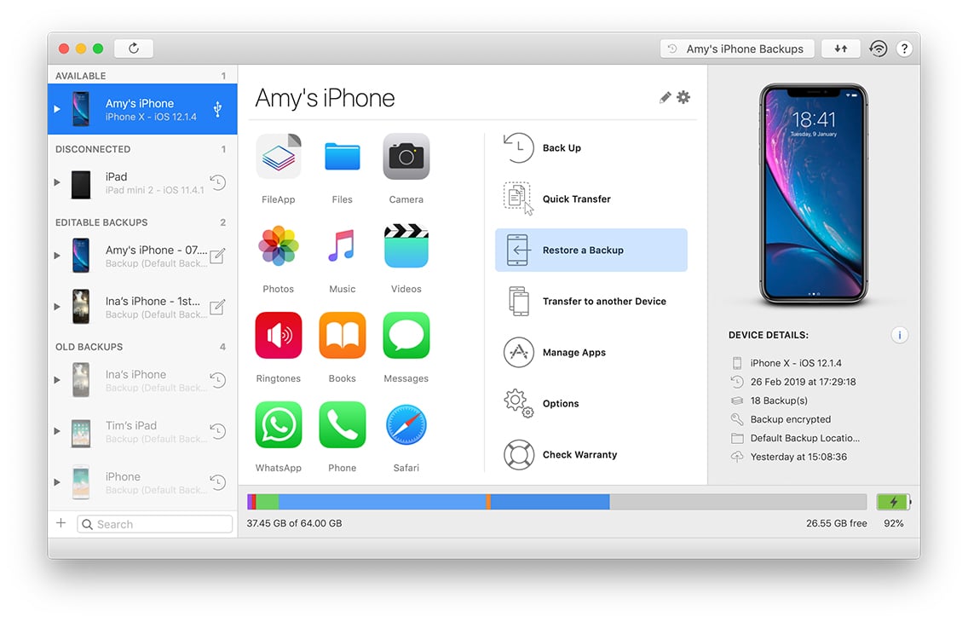Open the Videos clapperboard icon
Screen dimensions: 968x622
click(406, 245)
